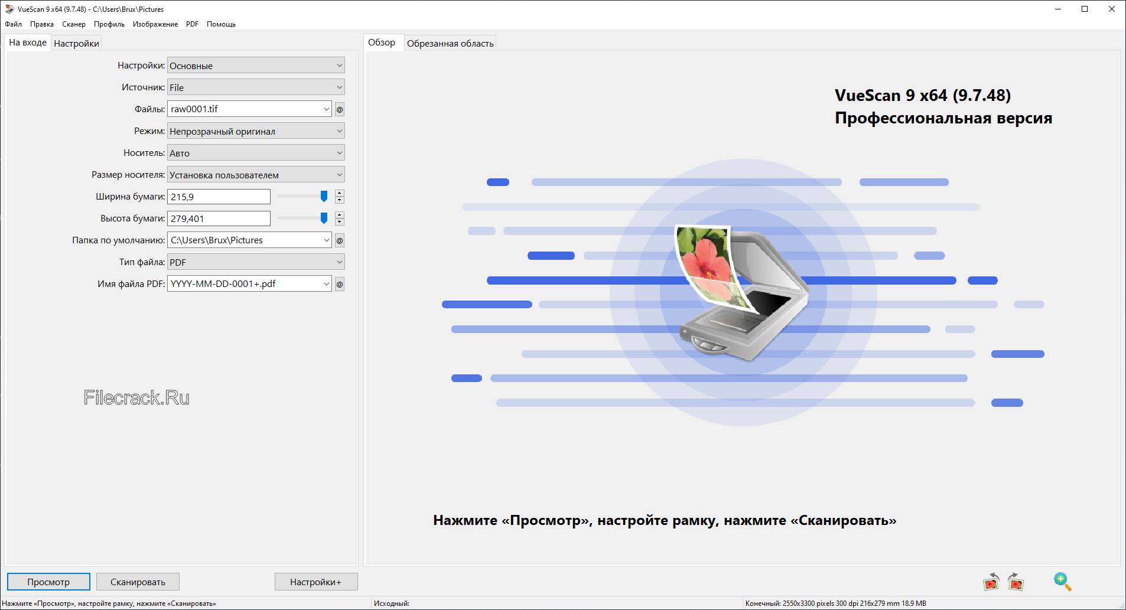This screenshot has height=610, width=1126.
Task: Open extra options with Настройки+ button
Action: (x=316, y=582)
